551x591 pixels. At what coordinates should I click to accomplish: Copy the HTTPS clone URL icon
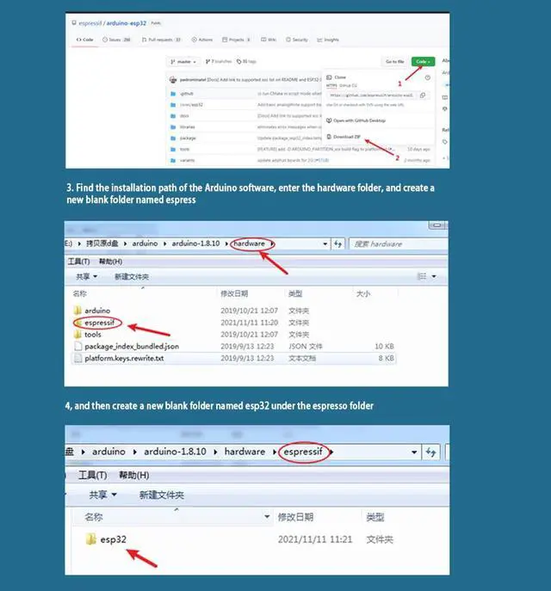(x=423, y=95)
